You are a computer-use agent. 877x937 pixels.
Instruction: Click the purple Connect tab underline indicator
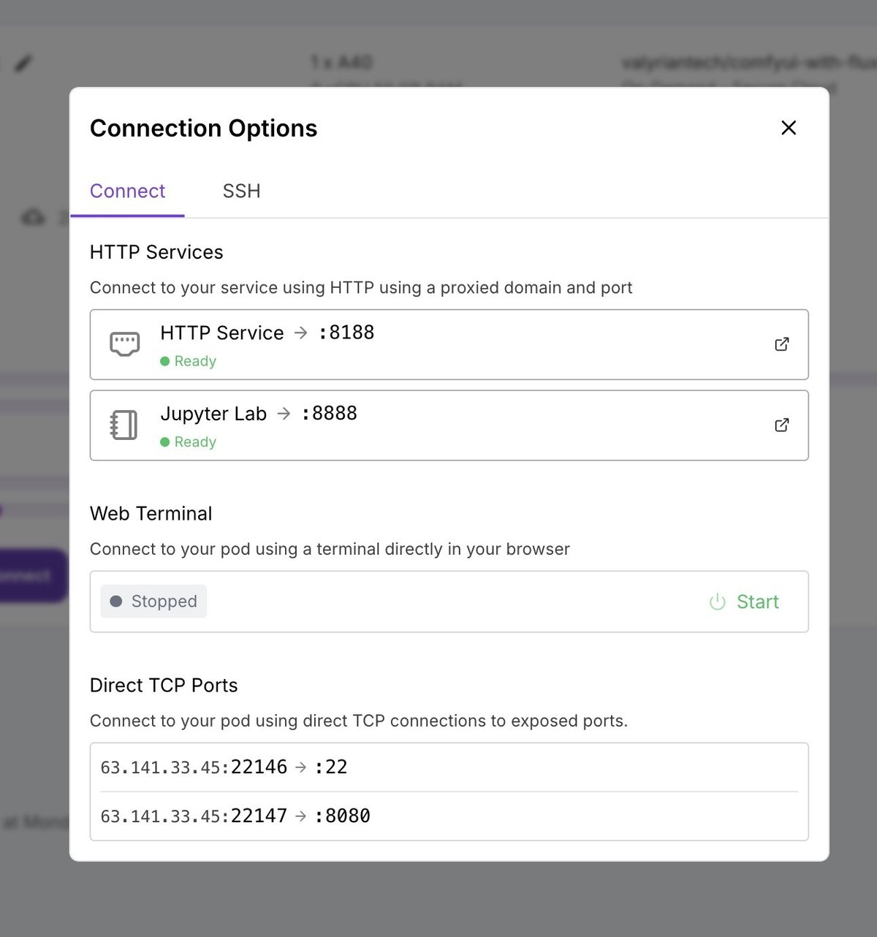pyautogui.click(x=127, y=213)
